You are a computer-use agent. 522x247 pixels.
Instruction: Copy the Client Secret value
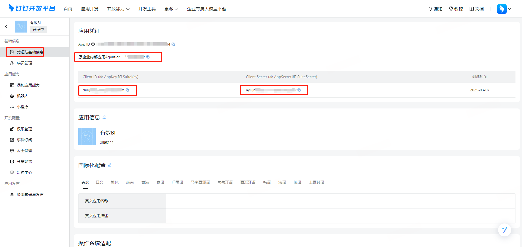coord(299,90)
